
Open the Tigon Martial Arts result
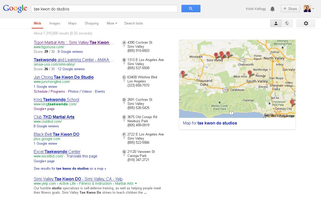coord(74,42)
